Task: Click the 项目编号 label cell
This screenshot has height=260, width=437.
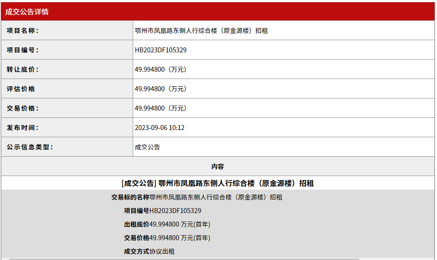Action: (x=67, y=50)
